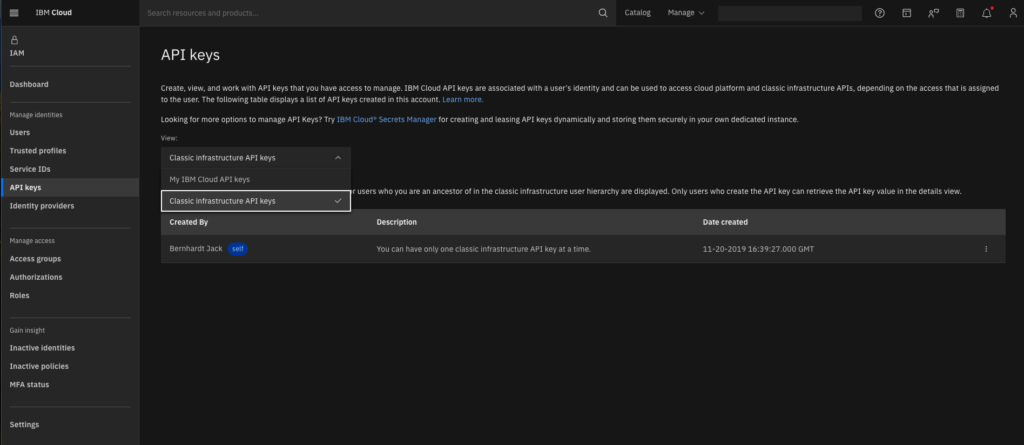Click the Created By column header

(188, 222)
